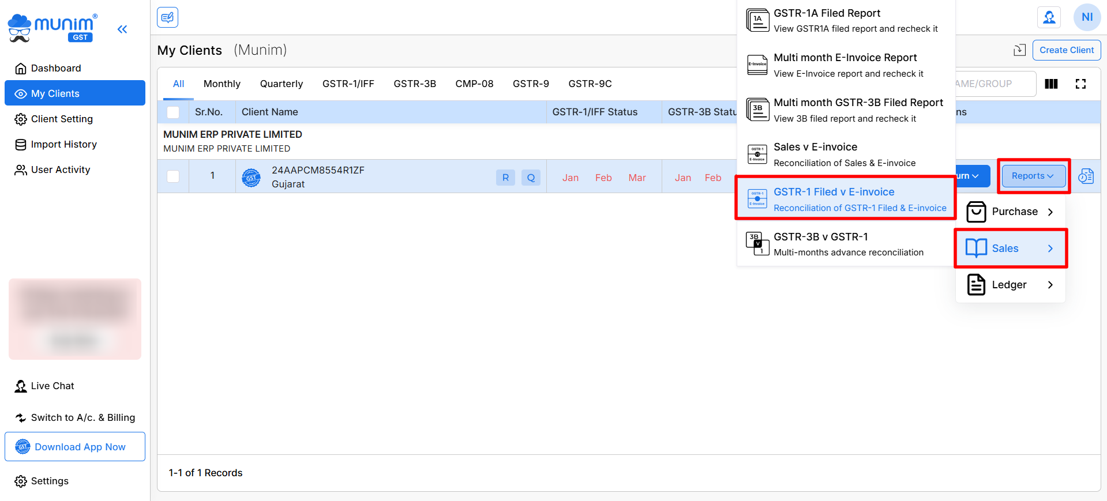
Task: Click Download App Now button
Action: pyautogui.click(x=75, y=447)
